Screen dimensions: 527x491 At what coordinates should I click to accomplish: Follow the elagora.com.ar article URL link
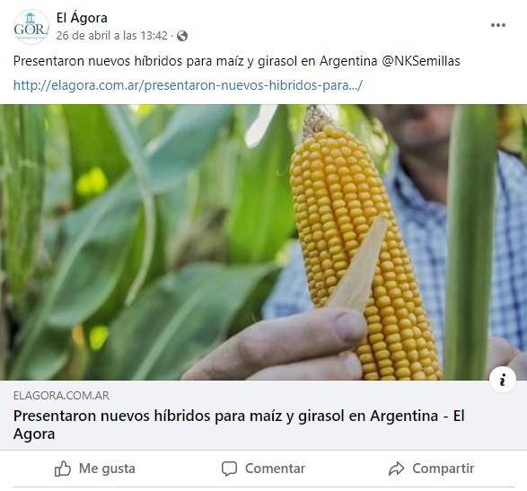coord(188,85)
